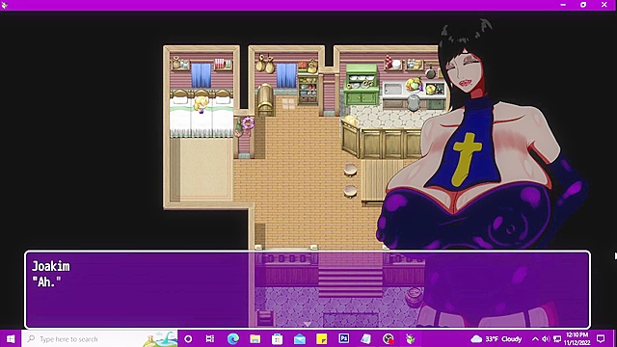This screenshot has width=617, height=347.
Task: Click the magnifier icon in the search box
Action: [31, 338]
